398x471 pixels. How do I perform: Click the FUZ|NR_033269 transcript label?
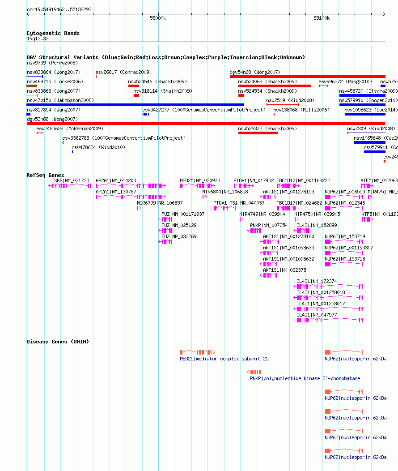[x=179, y=236]
